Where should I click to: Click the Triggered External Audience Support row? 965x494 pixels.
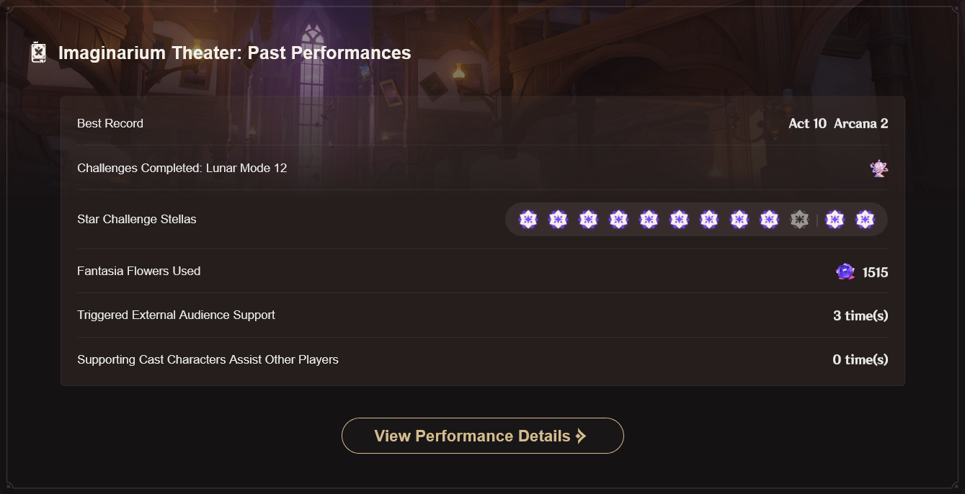click(482, 315)
